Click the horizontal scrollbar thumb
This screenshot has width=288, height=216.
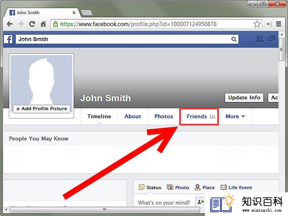coord(105,209)
